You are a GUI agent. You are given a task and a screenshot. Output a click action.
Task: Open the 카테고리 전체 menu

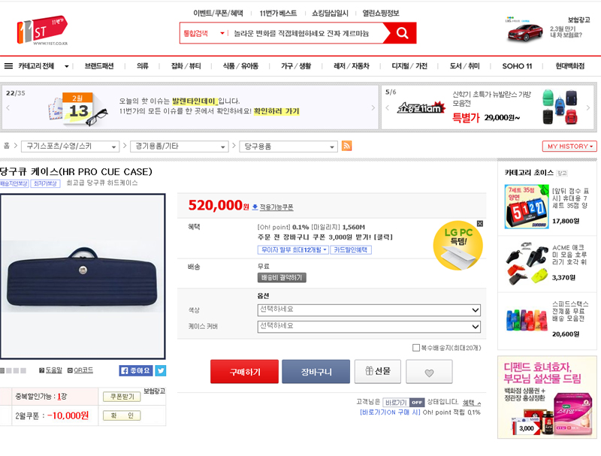point(36,66)
